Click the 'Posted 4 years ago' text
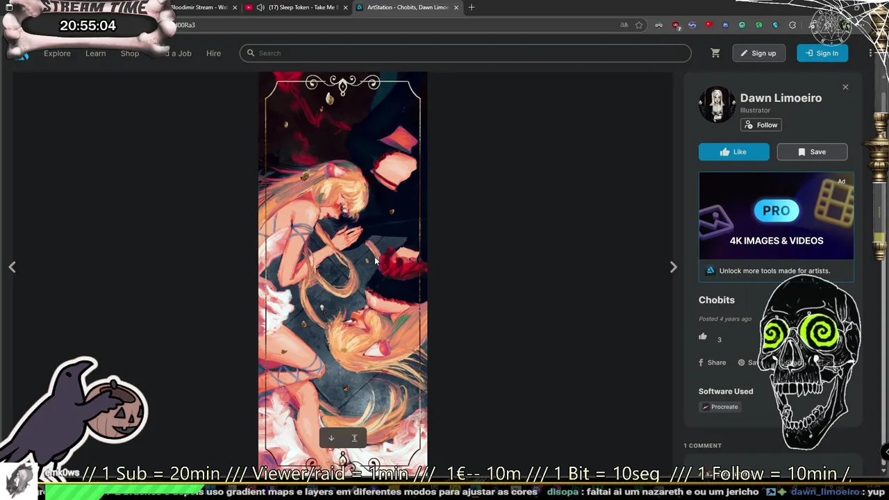The width and height of the screenshot is (889, 500). coord(725,319)
